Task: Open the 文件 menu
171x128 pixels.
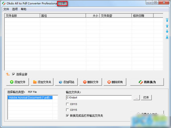Action: coord(6,9)
